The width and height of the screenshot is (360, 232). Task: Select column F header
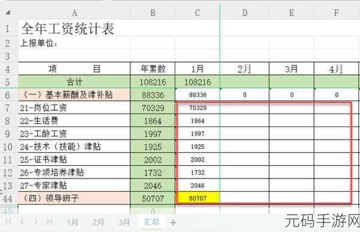[337, 13]
